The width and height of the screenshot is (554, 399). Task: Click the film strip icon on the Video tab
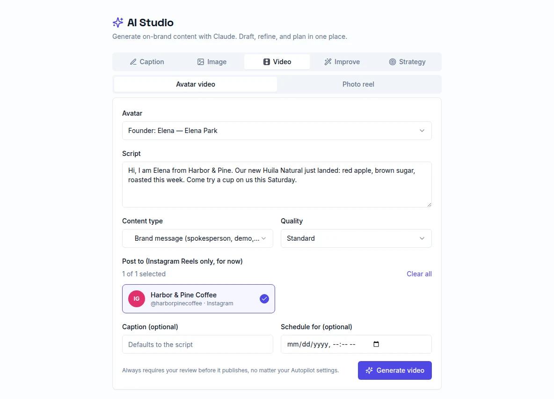267,62
